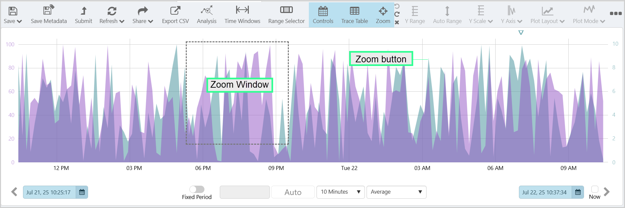Viewport: 625px width, 208px height.
Task: Open the Y Axis dropdown
Action: click(511, 15)
